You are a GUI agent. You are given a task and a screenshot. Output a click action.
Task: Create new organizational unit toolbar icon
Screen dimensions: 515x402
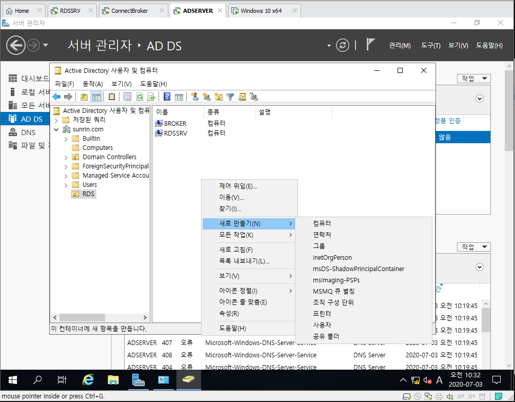click(x=219, y=97)
